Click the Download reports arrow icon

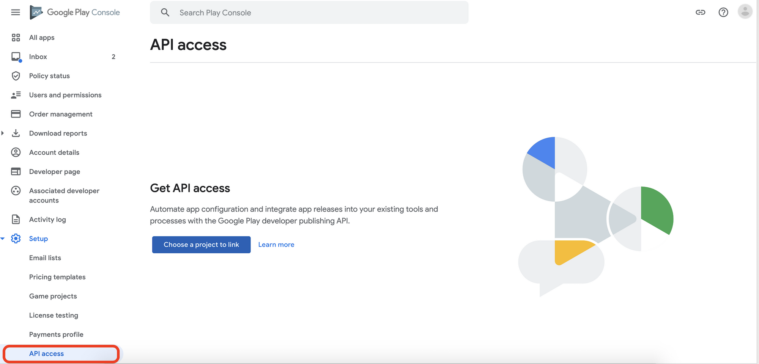point(16,133)
